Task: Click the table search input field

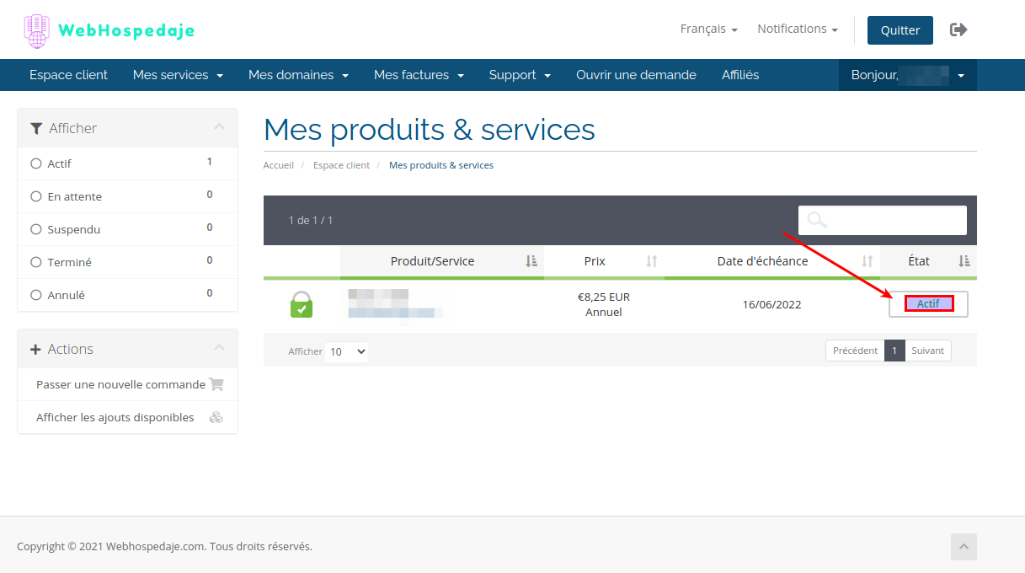Action: 883,220
